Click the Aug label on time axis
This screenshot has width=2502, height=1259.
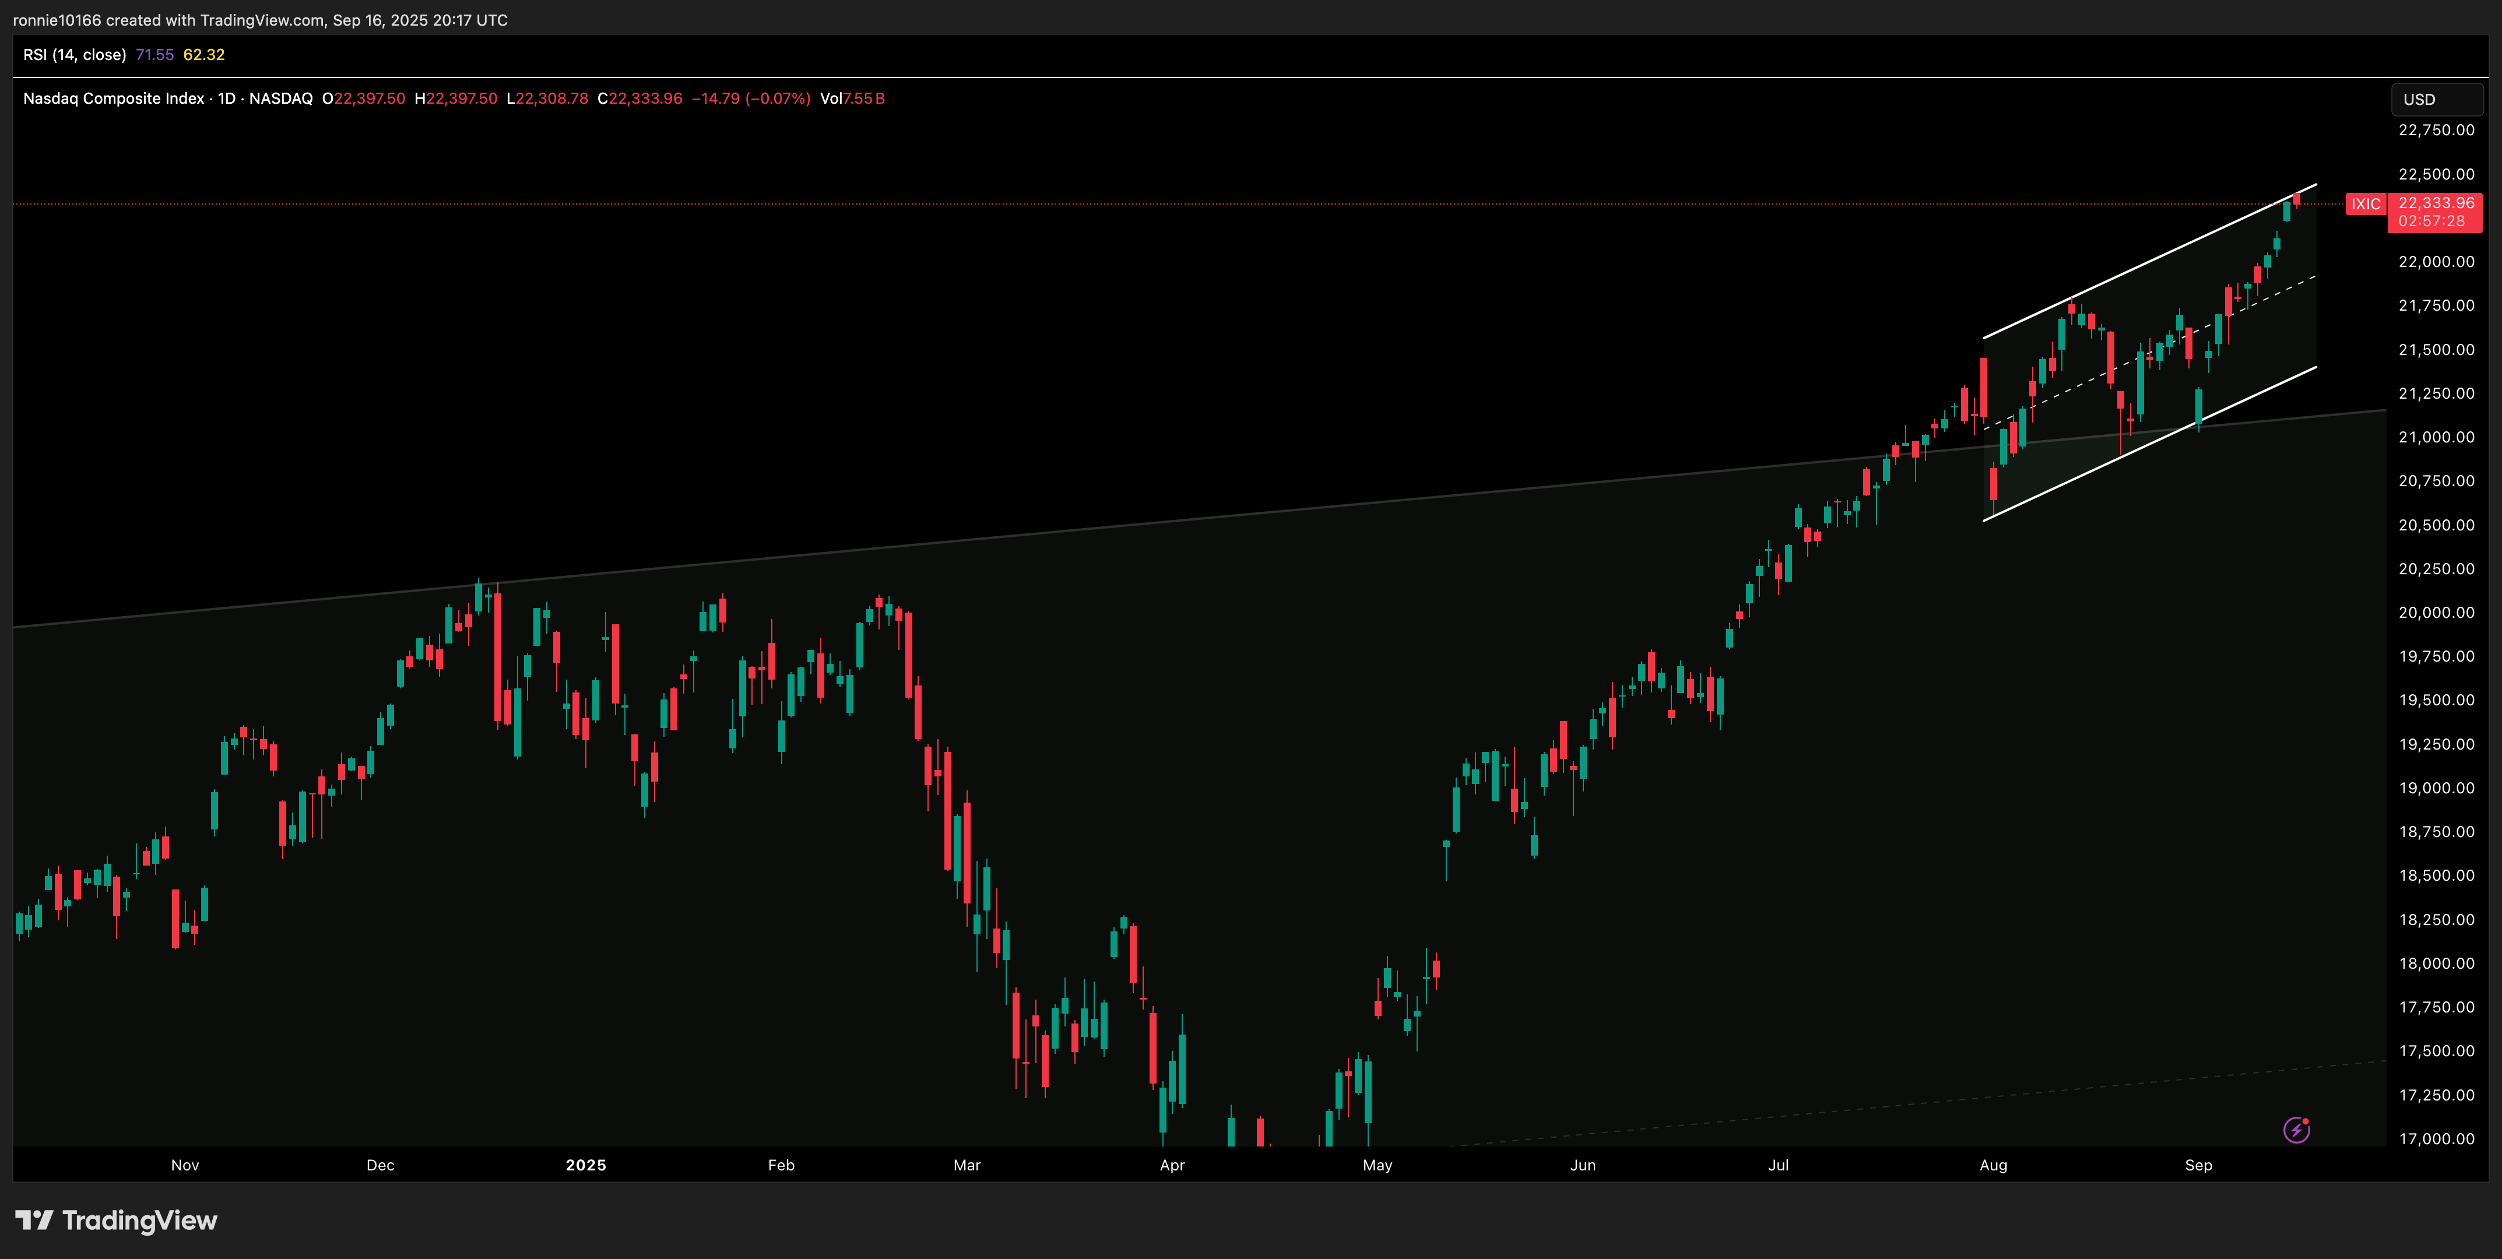click(1993, 1165)
